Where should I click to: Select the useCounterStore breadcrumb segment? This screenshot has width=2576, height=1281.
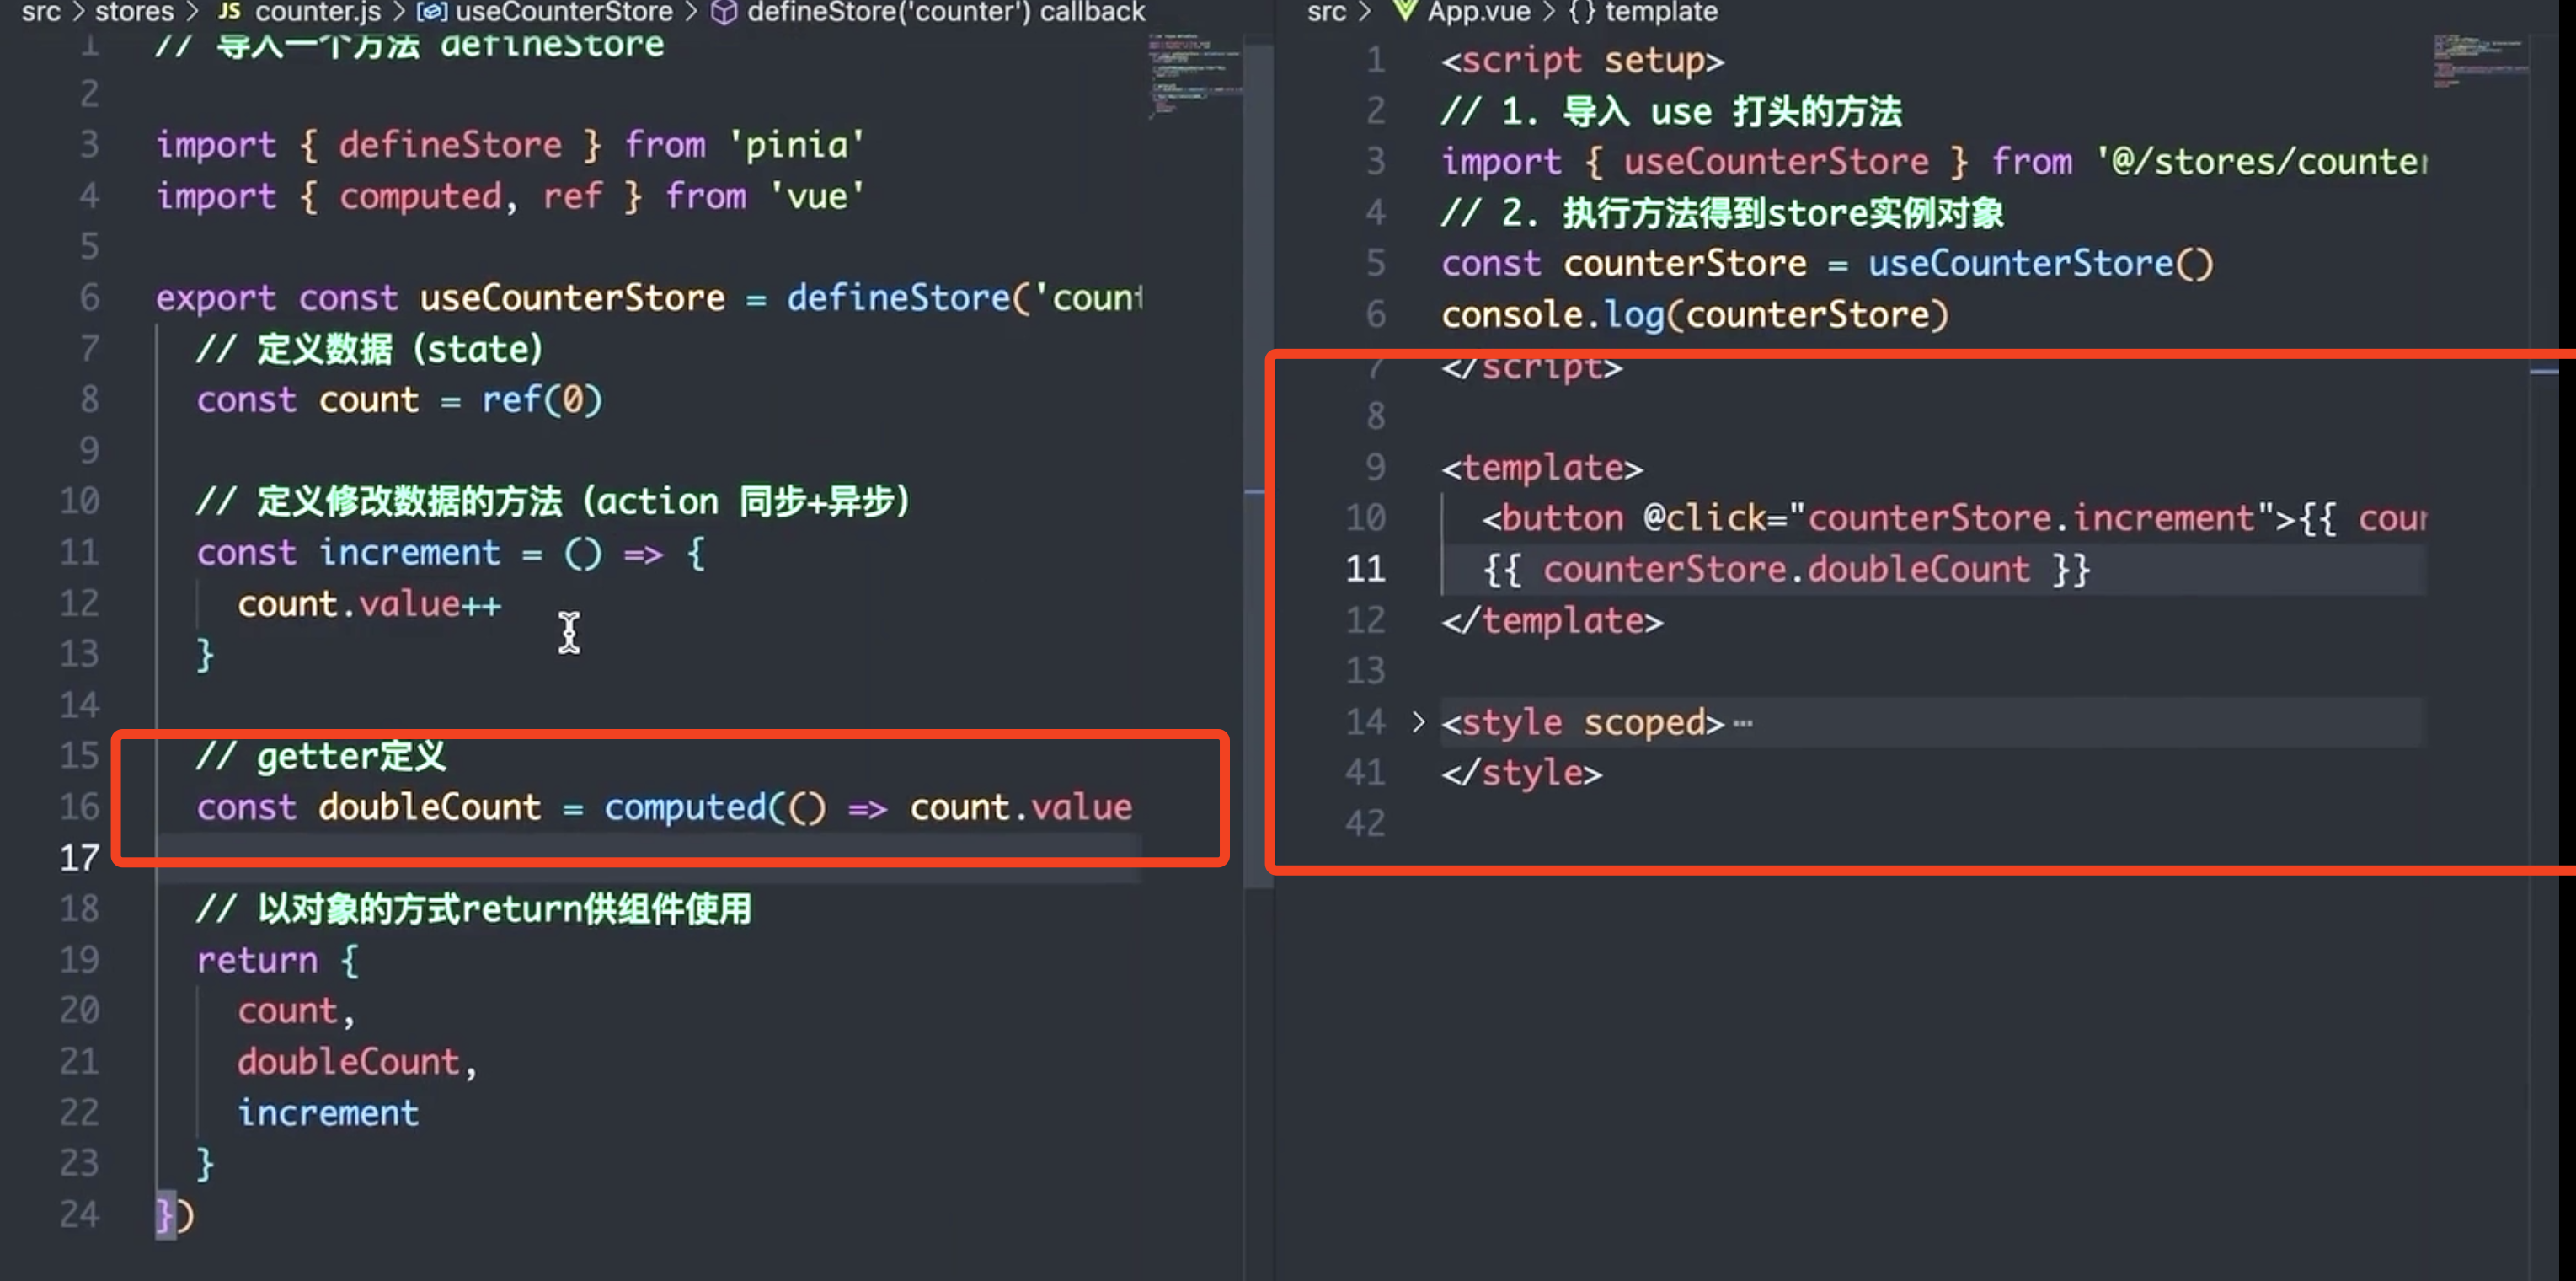[564, 12]
